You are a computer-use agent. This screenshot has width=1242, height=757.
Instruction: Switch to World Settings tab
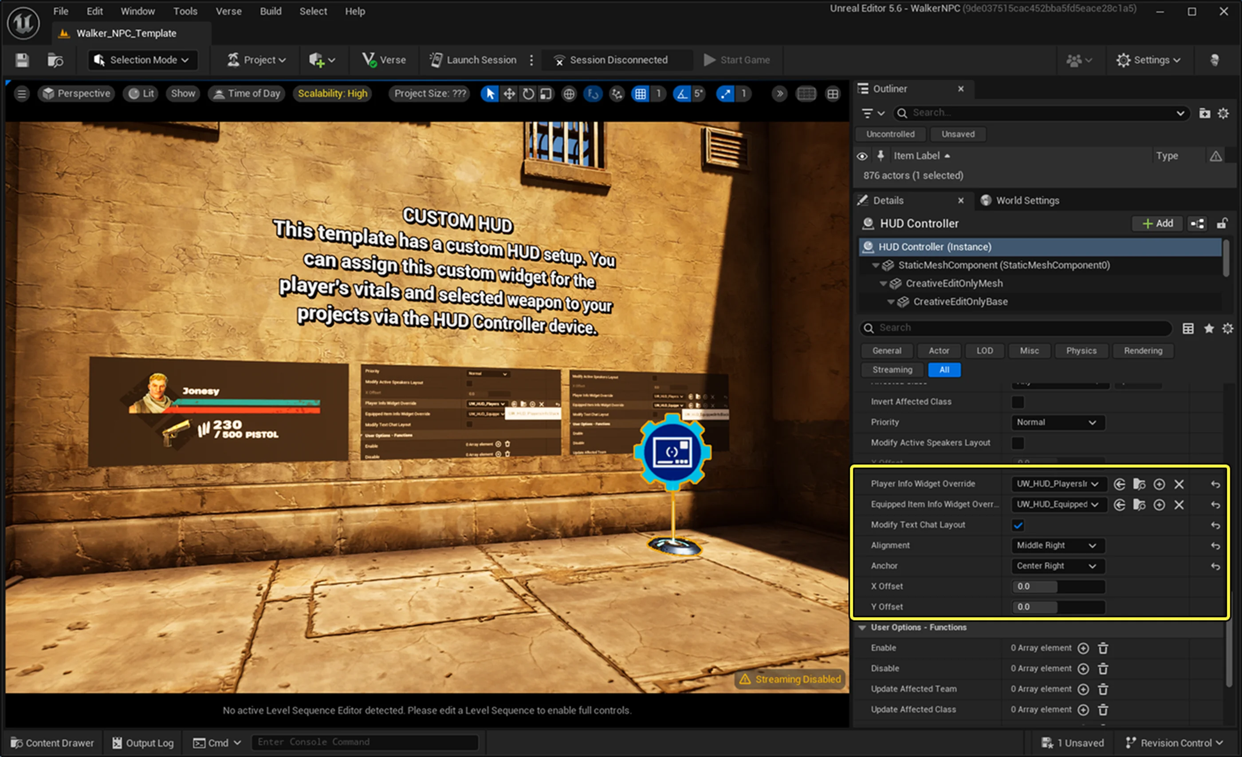coord(1020,200)
